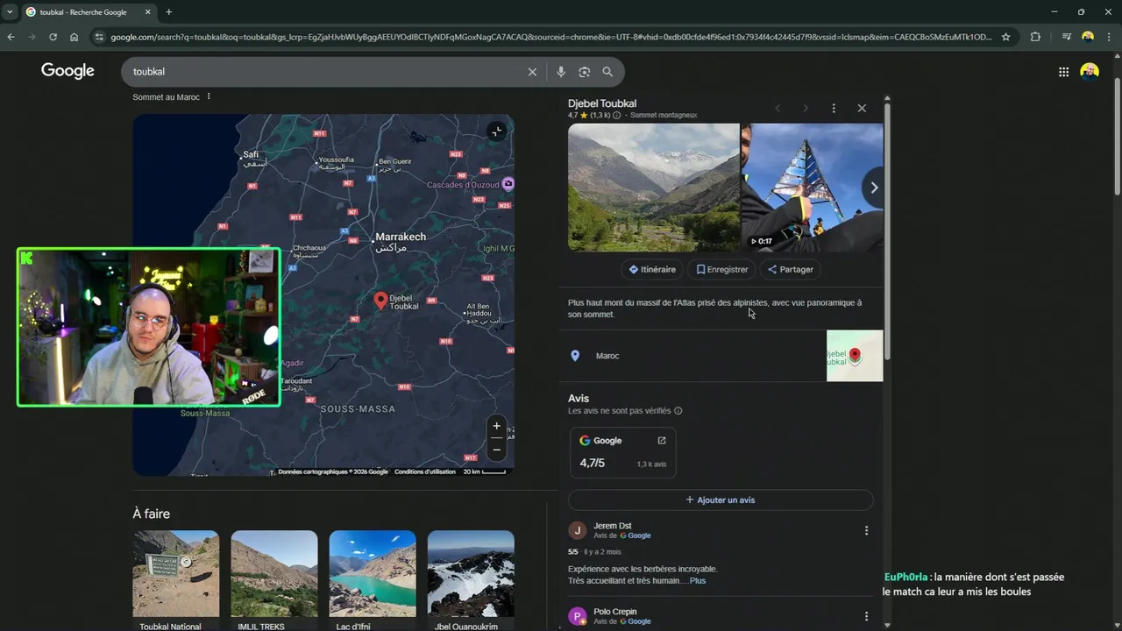Viewport: 1122px width, 631px height.
Task: Close the Djebel Toubkal panel
Action: tap(862, 108)
